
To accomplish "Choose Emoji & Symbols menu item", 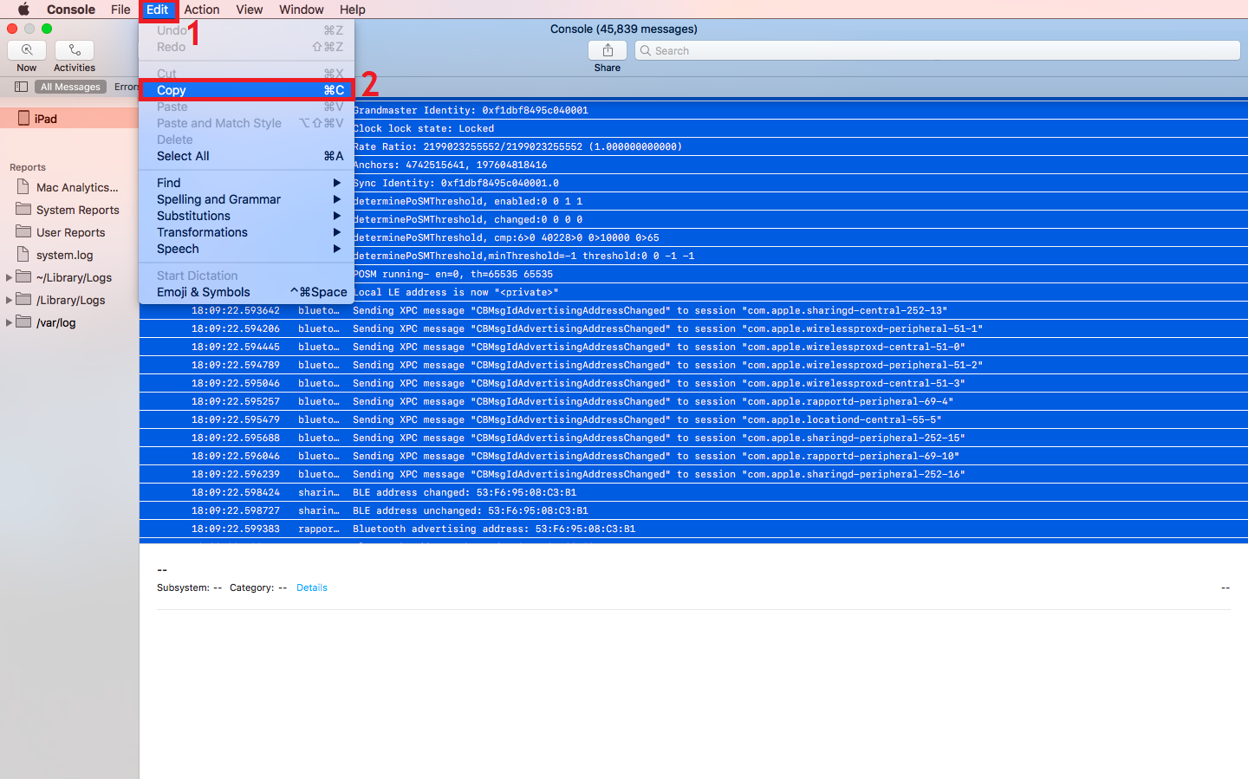I will (246, 292).
